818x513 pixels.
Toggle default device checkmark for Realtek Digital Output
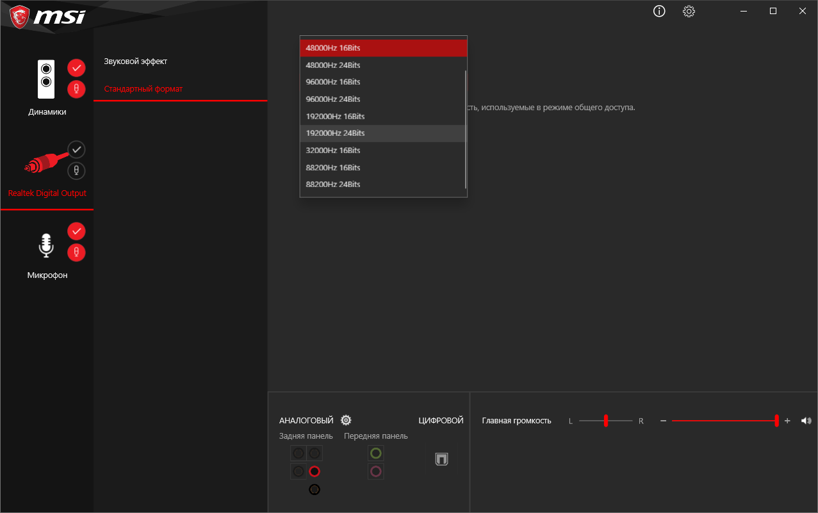tap(76, 149)
